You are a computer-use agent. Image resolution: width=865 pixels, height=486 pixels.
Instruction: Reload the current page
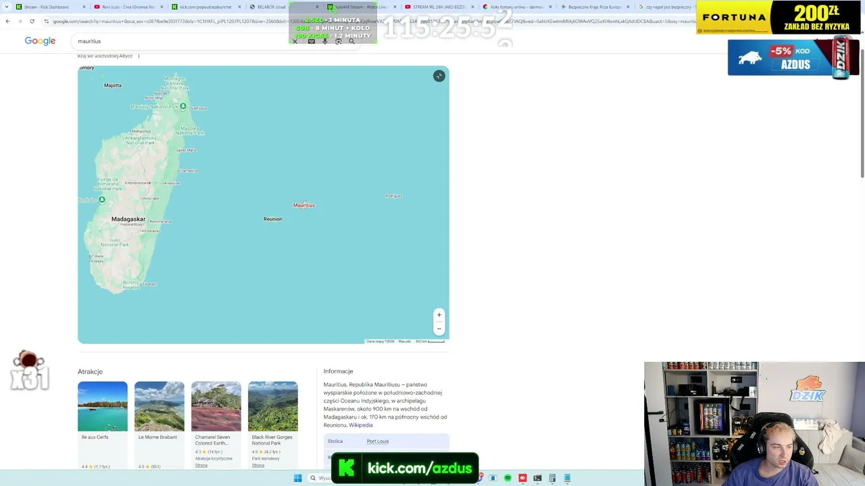[x=32, y=21]
